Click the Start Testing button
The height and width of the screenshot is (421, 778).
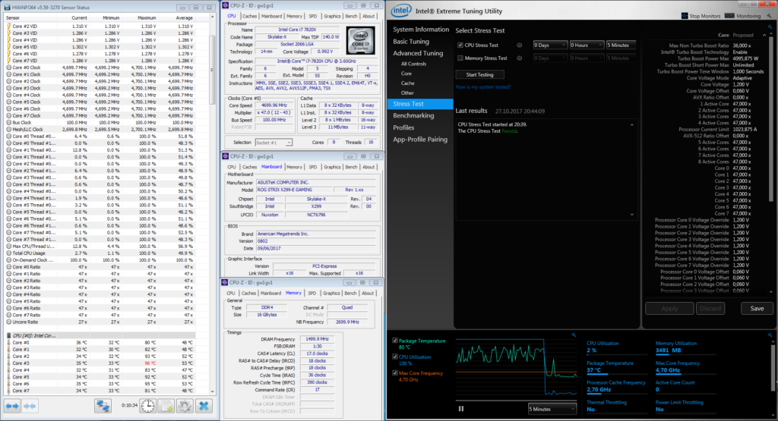[x=480, y=75]
